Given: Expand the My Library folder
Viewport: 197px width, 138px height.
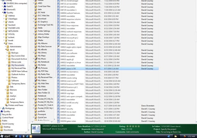Looking at the screenshot, I should pos(33,52).
